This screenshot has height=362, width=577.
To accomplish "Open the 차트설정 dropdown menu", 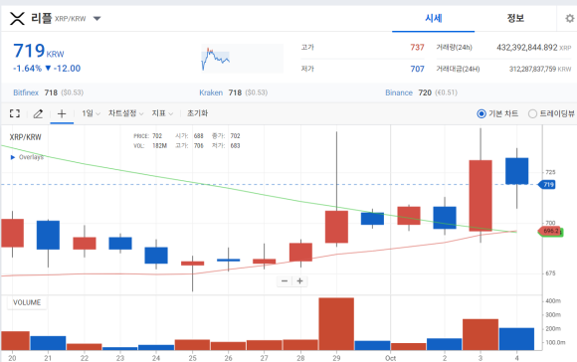I will coord(126,113).
